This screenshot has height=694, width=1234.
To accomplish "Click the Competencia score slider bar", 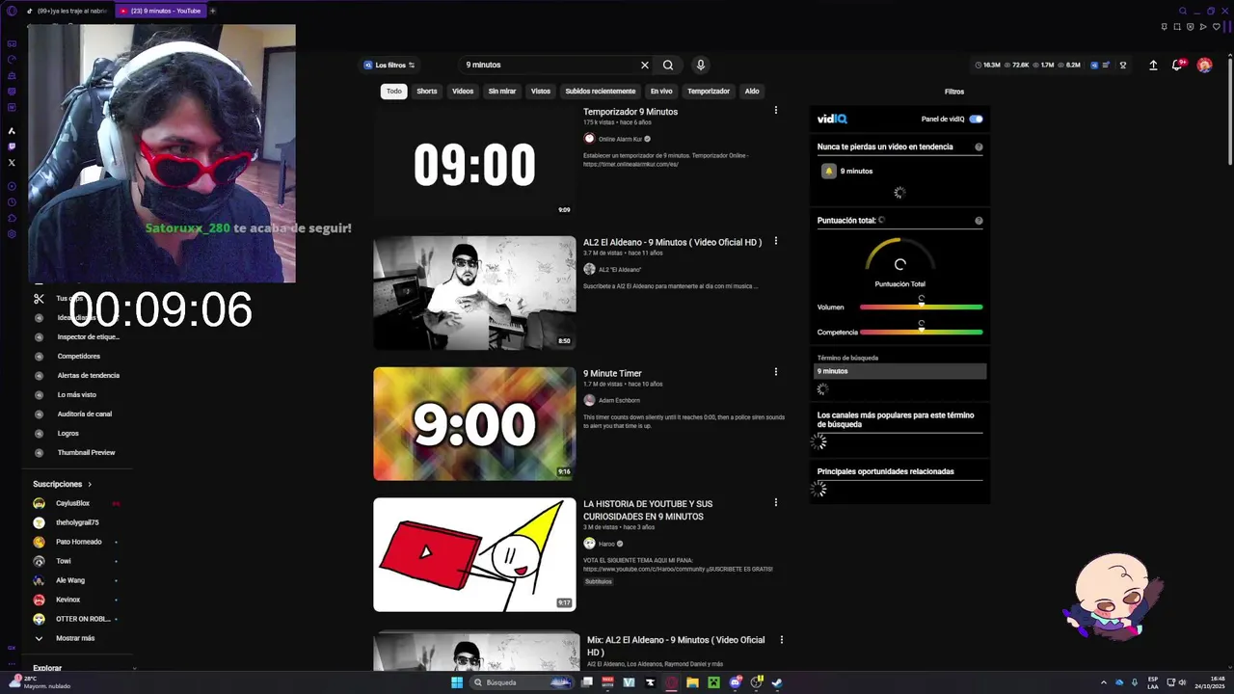I will pos(921,333).
